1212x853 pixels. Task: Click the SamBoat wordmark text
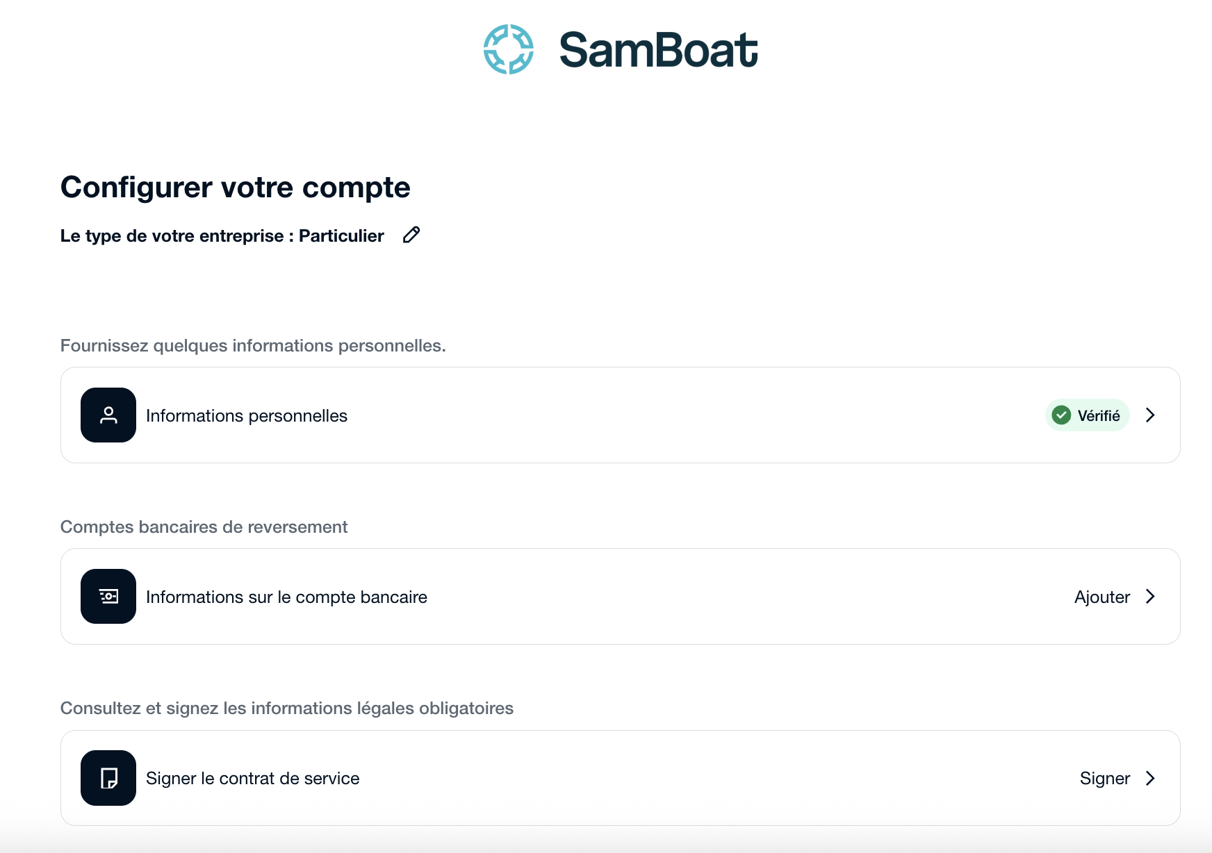tap(658, 50)
